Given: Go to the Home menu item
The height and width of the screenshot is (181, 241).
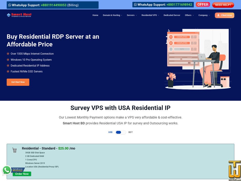Looking at the screenshot, I should point(95,15).
